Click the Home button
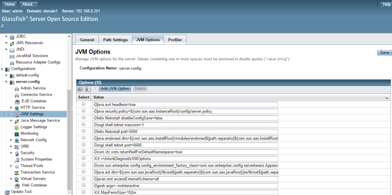The image size is (392, 195). click(9, 4)
